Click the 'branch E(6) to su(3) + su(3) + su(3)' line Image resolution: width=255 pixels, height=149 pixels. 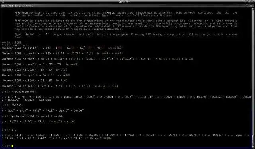97,59
